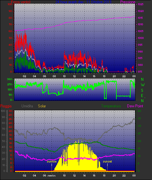Click the green '180' wind direction value
This screenshot has height=180, width=152.
click(x=9, y=90)
